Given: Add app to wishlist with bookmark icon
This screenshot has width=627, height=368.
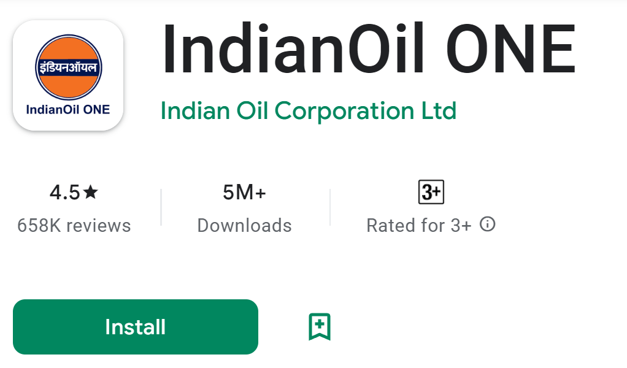Looking at the screenshot, I should point(319,327).
